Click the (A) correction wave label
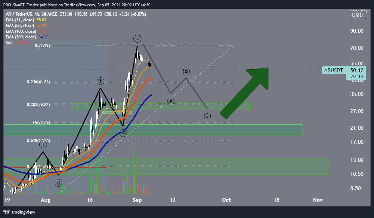 click(171, 101)
